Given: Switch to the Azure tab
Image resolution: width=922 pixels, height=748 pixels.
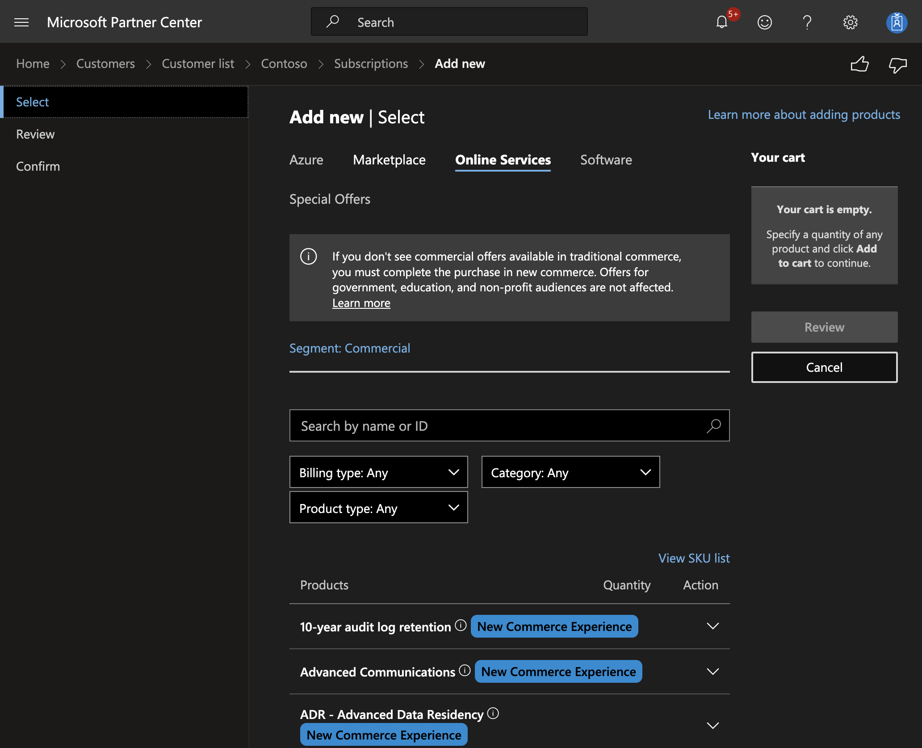Looking at the screenshot, I should pyautogui.click(x=306, y=160).
